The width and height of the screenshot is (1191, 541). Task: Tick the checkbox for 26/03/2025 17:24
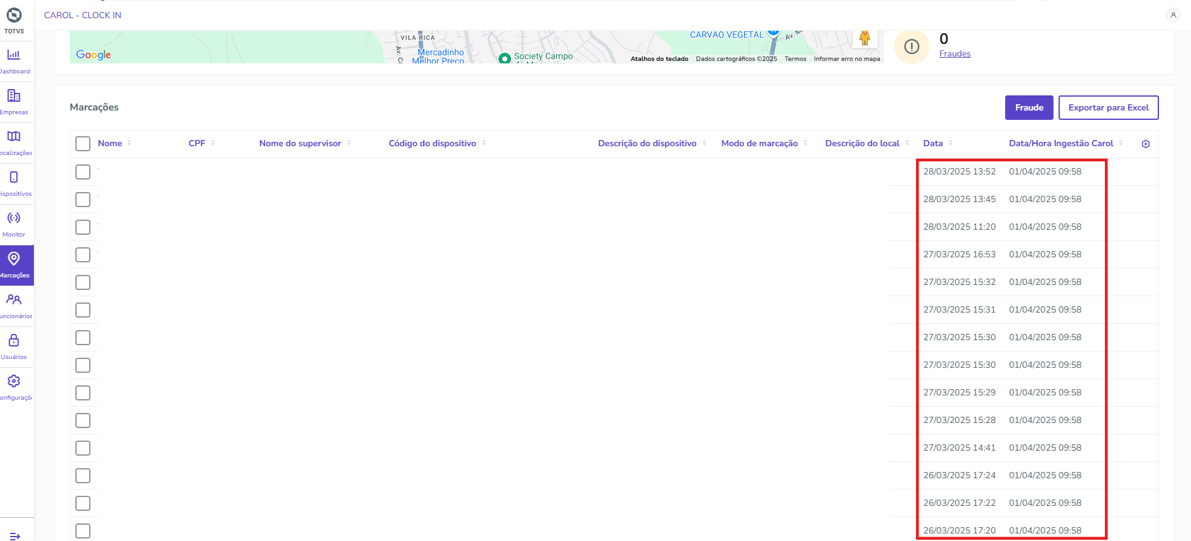(x=83, y=476)
